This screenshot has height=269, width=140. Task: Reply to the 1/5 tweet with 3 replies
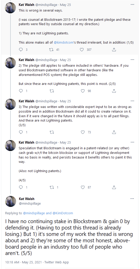coord(21,49)
